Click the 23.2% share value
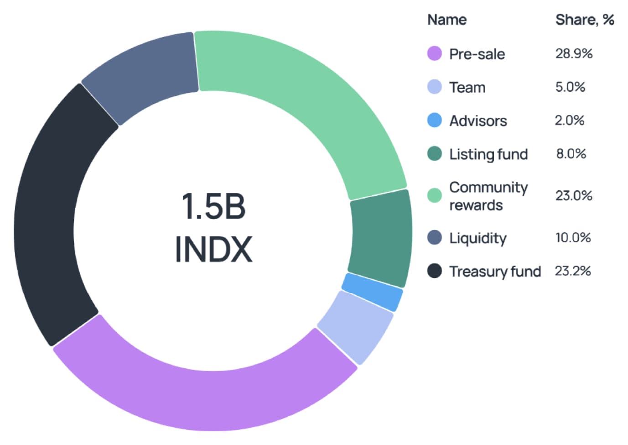628x445 pixels. pos(573,271)
